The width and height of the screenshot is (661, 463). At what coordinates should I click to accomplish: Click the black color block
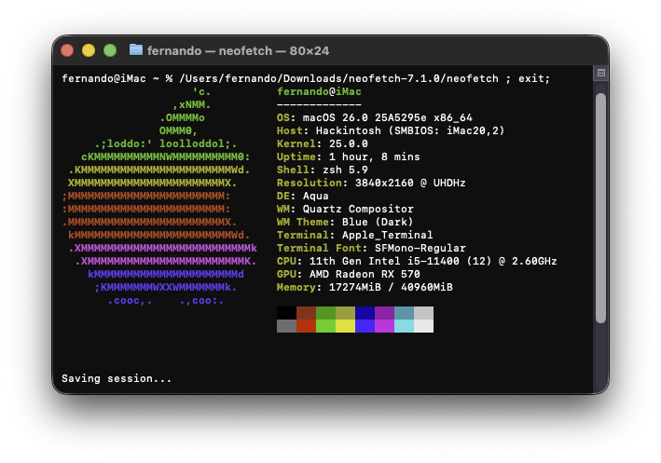[286, 313]
